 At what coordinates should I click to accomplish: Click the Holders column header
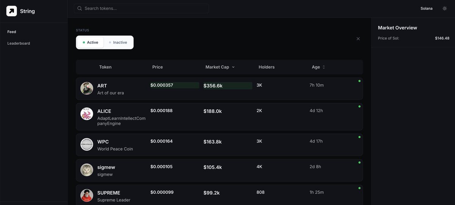pyautogui.click(x=267, y=67)
